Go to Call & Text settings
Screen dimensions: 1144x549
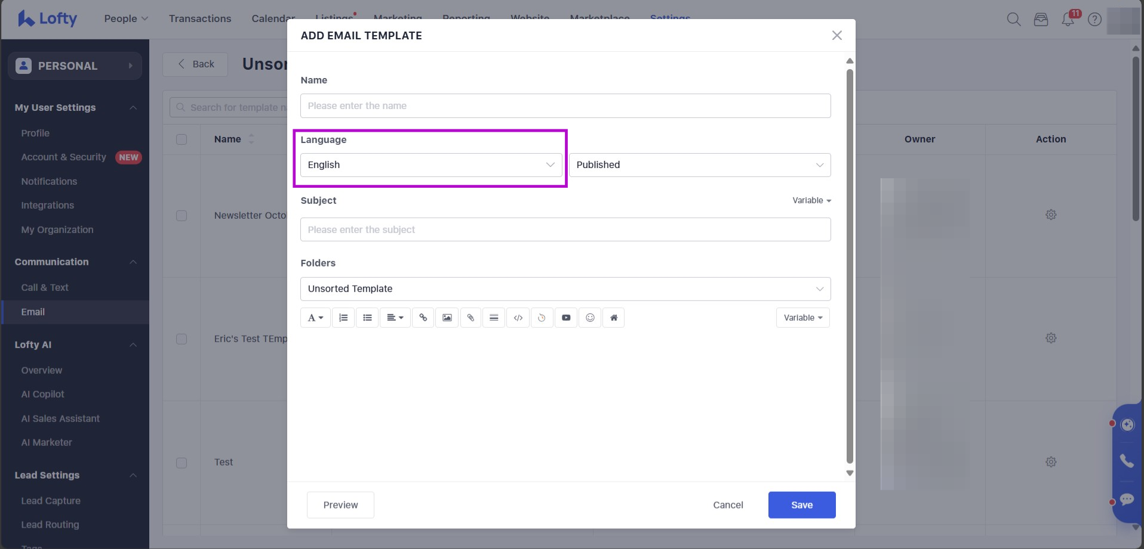coord(45,287)
